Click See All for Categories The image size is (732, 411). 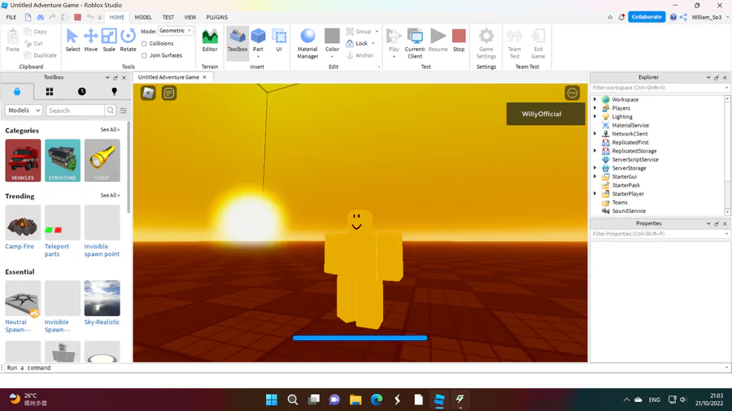(110, 129)
